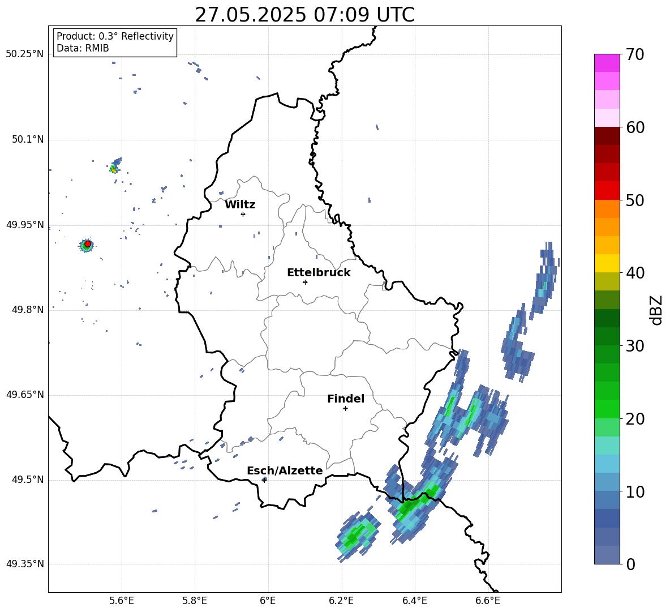Pick the bright red swatch just above 50 dBZ
Screen dimensions: 670x612
tap(607, 191)
